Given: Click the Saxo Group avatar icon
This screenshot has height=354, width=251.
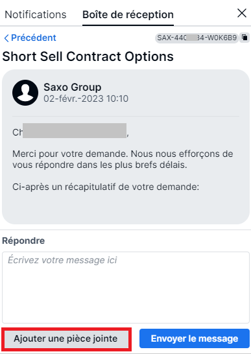Looking at the screenshot, I should 25,93.
